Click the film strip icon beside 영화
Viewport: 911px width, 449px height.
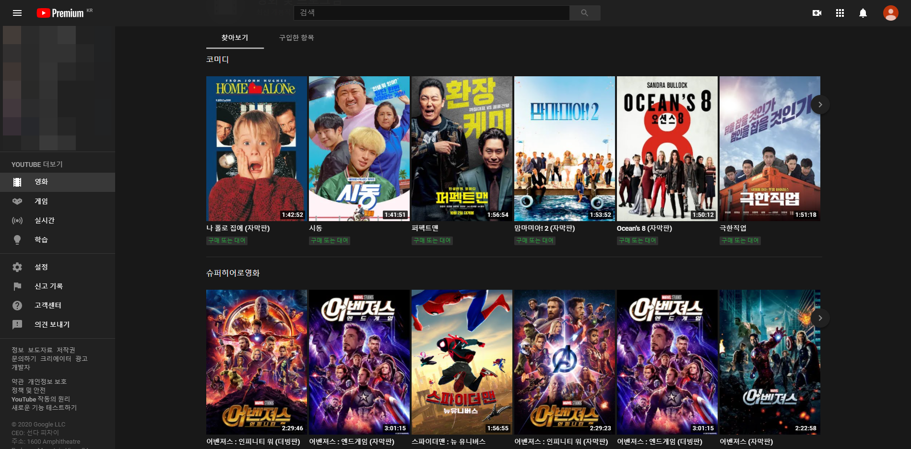17,182
